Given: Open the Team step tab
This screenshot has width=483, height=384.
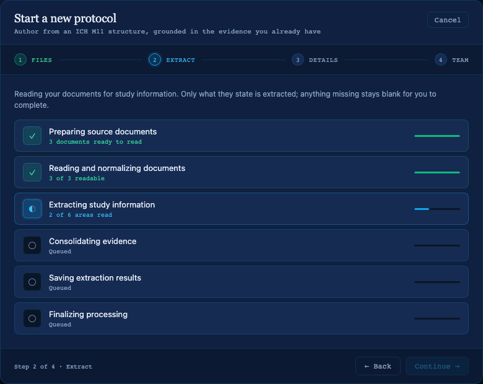Looking at the screenshot, I should pyautogui.click(x=451, y=60).
